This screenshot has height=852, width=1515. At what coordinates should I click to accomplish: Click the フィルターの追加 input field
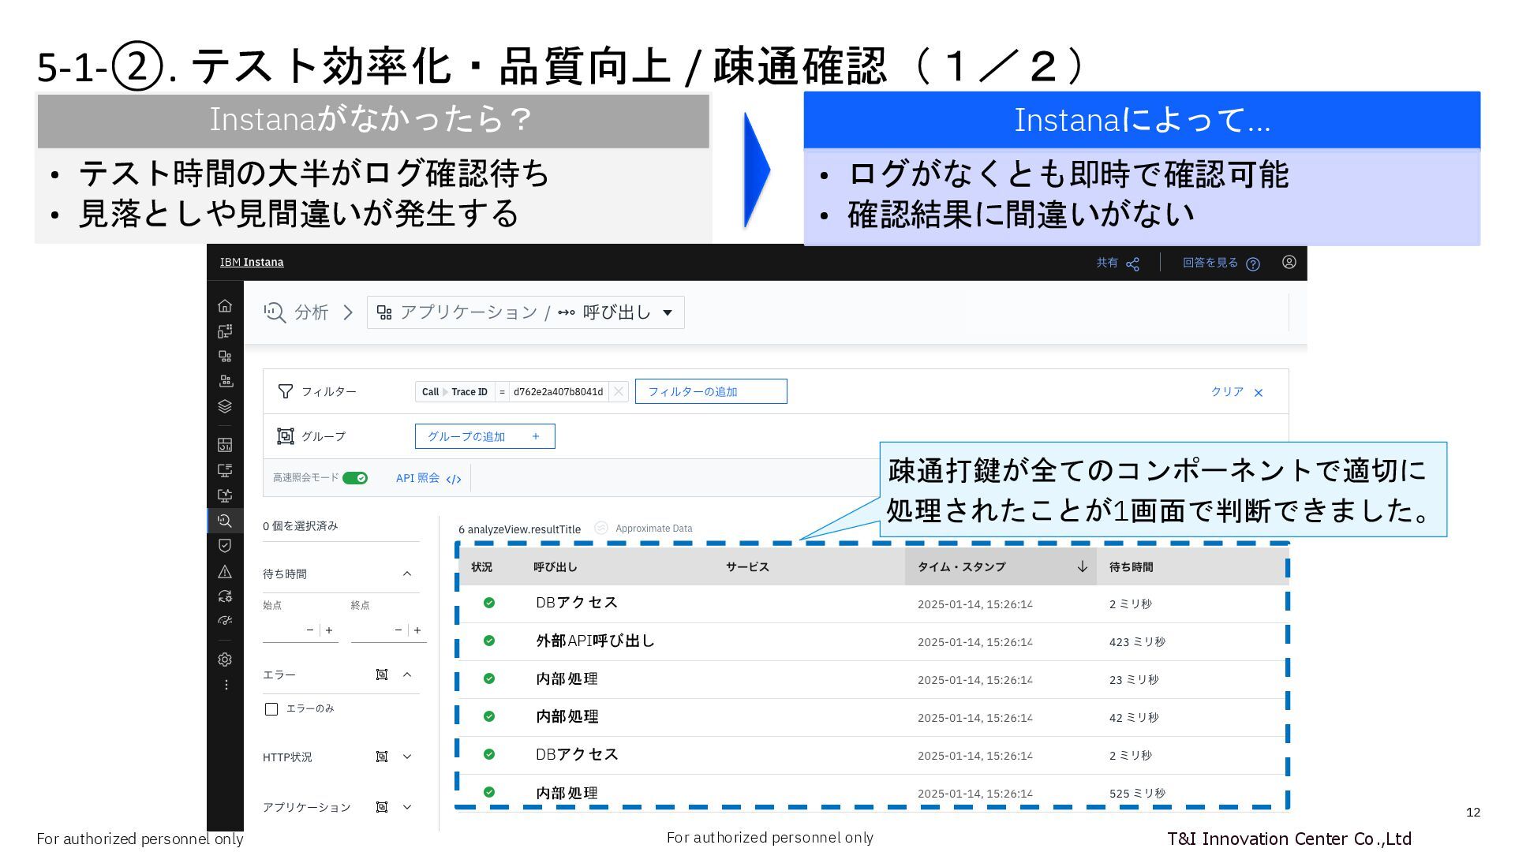pyautogui.click(x=710, y=391)
